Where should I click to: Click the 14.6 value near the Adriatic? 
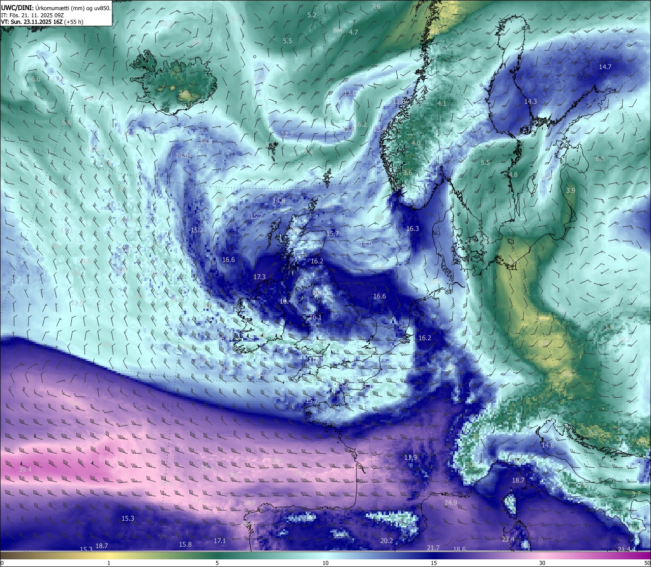coord(548,445)
